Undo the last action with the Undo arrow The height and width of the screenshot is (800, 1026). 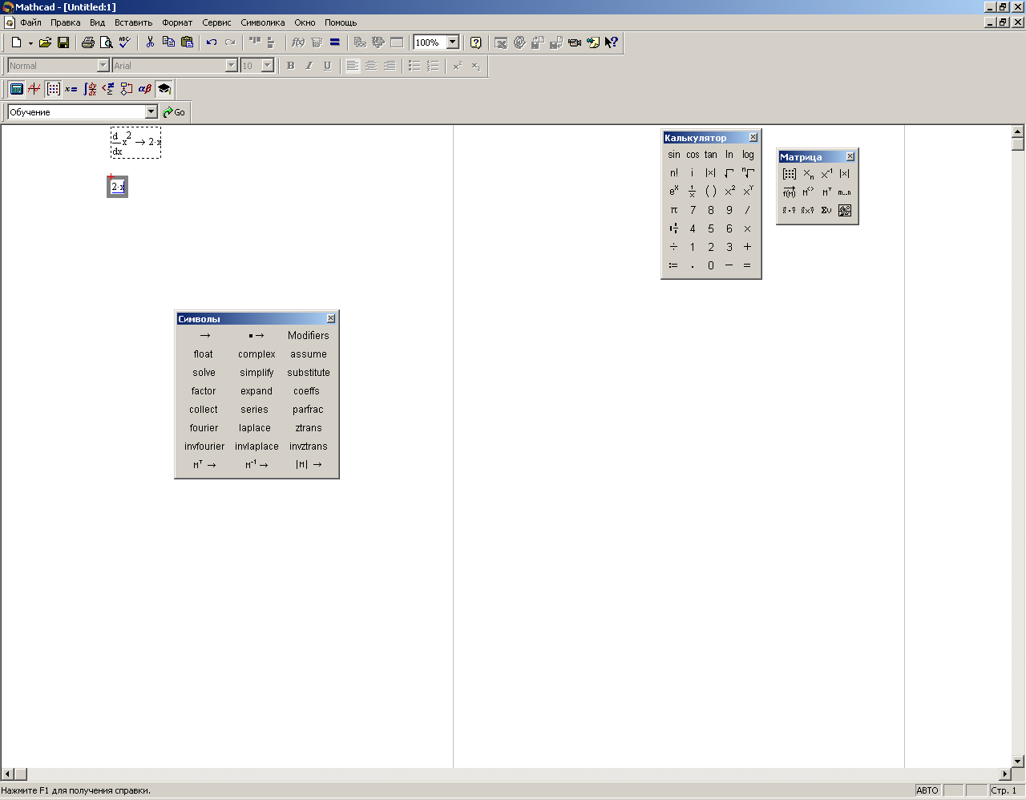pos(212,42)
